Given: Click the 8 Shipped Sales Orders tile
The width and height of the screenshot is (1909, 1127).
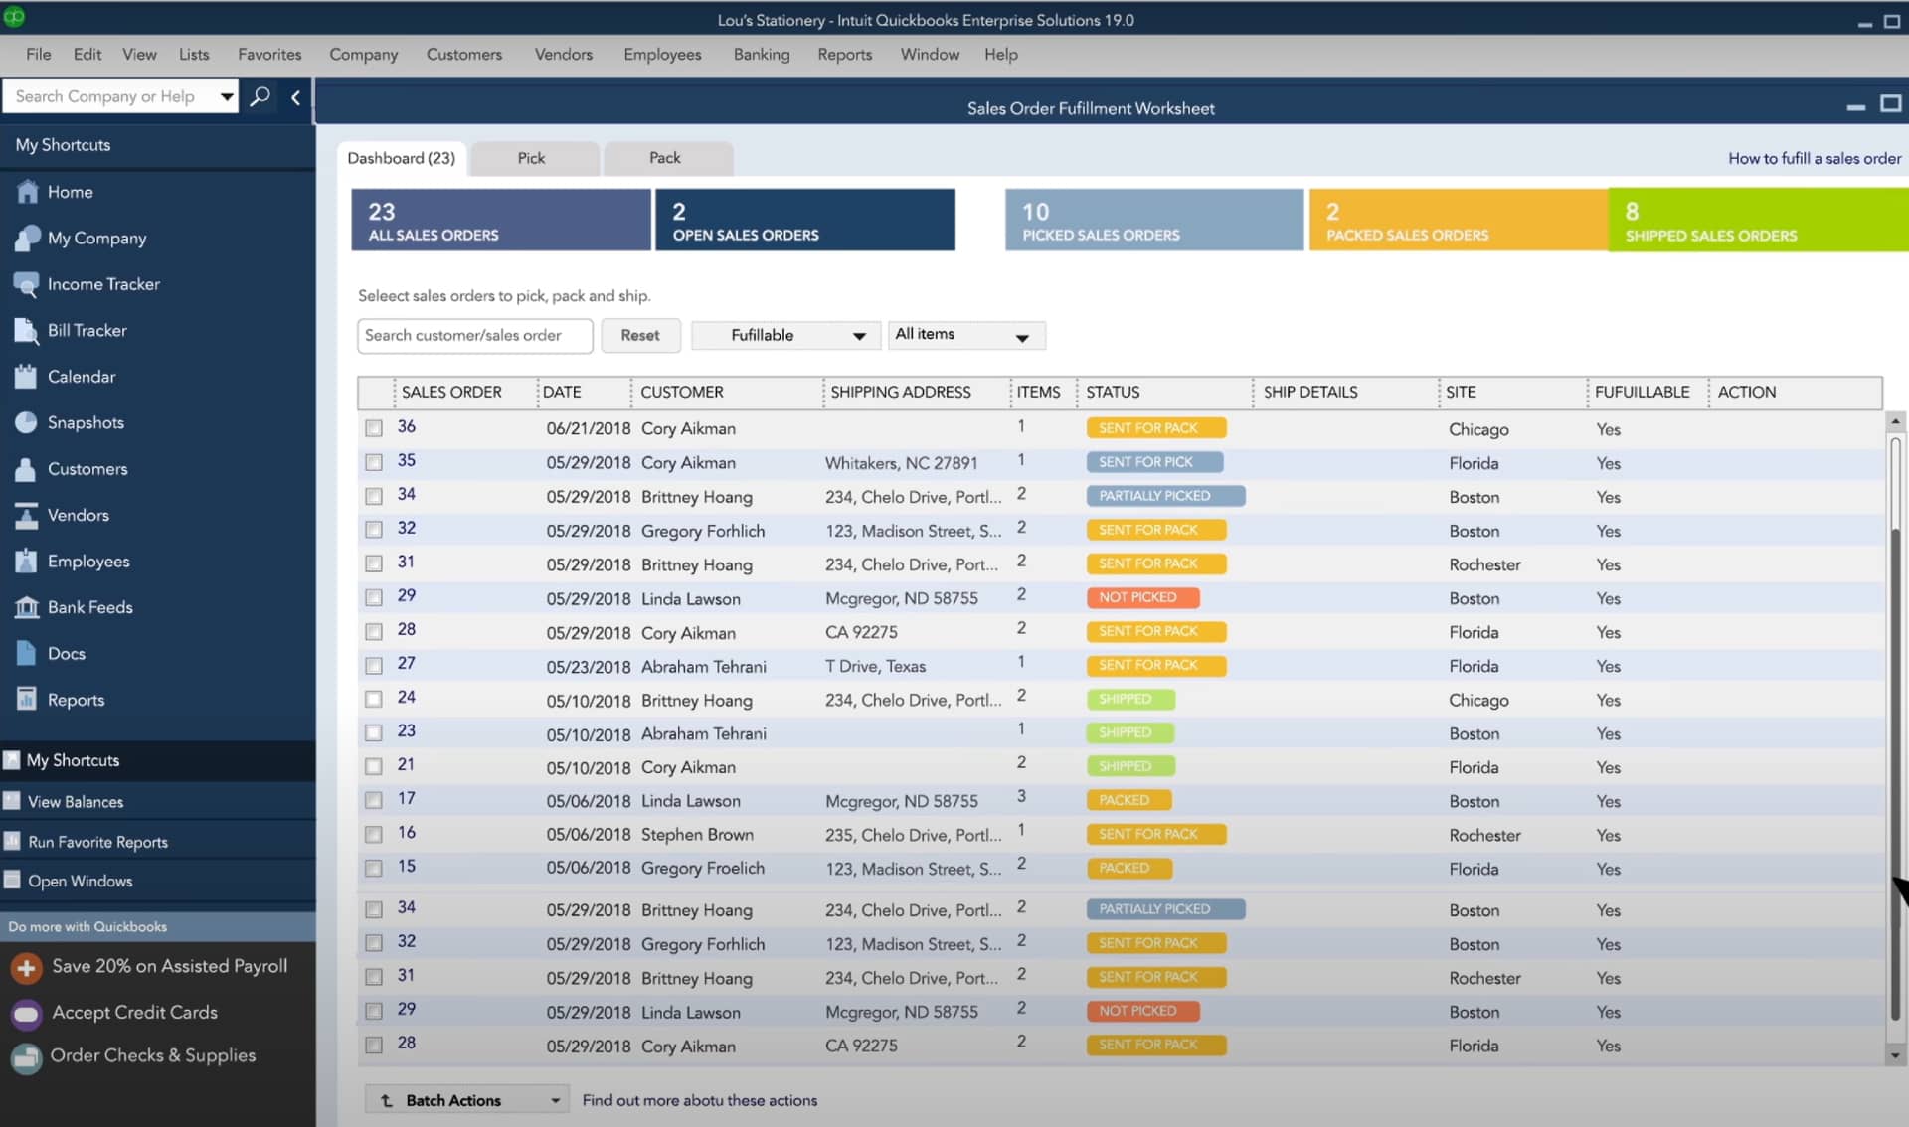Looking at the screenshot, I should point(1758,220).
